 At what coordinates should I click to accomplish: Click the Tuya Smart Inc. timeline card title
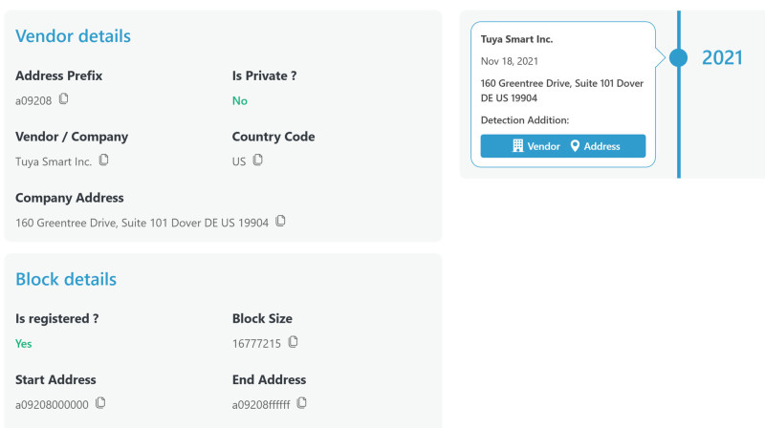point(516,40)
